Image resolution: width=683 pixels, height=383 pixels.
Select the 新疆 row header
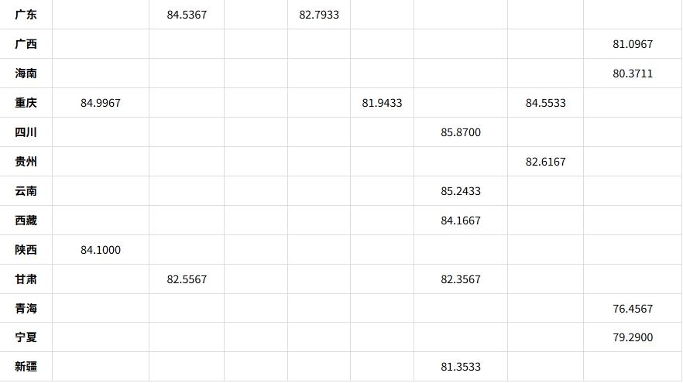click(26, 366)
